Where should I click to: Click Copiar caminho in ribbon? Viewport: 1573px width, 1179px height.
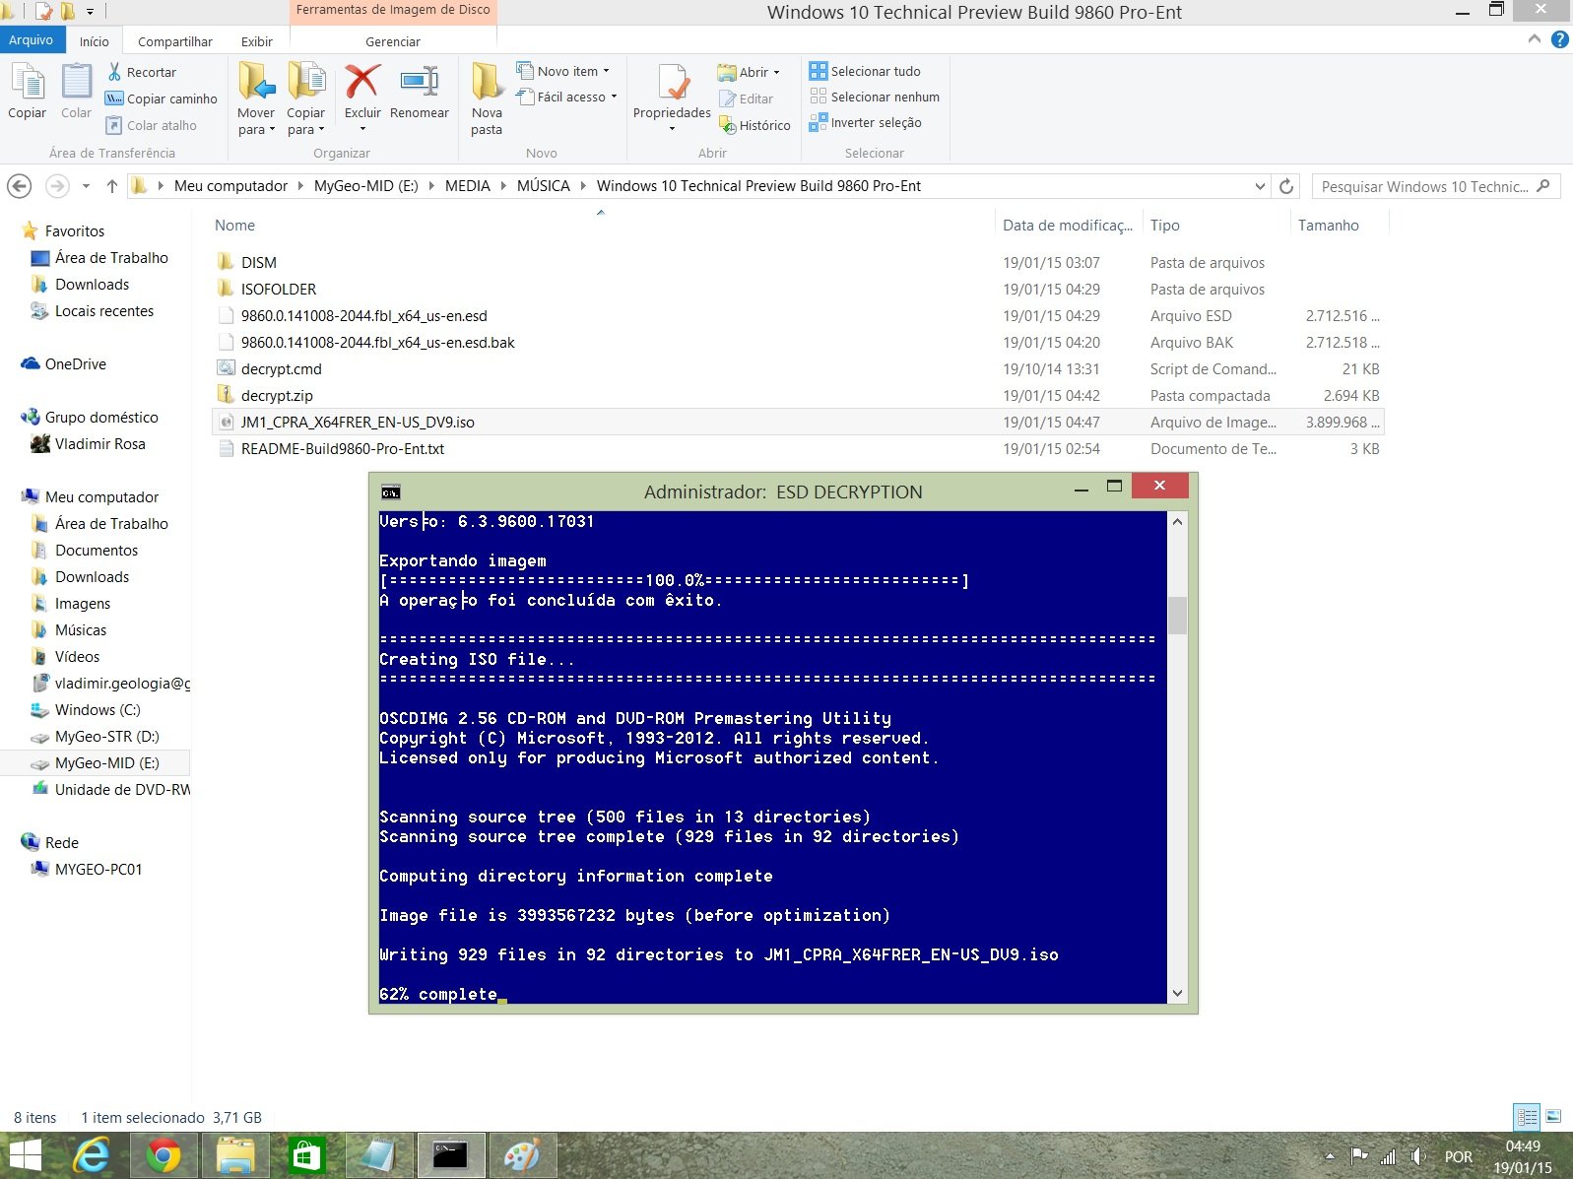pyautogui.click(x=162, y=98)
